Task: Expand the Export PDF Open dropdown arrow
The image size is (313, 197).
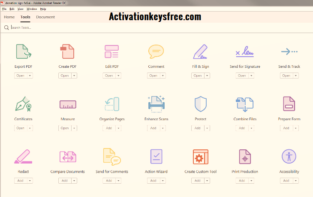Action: tap(30, 76)
